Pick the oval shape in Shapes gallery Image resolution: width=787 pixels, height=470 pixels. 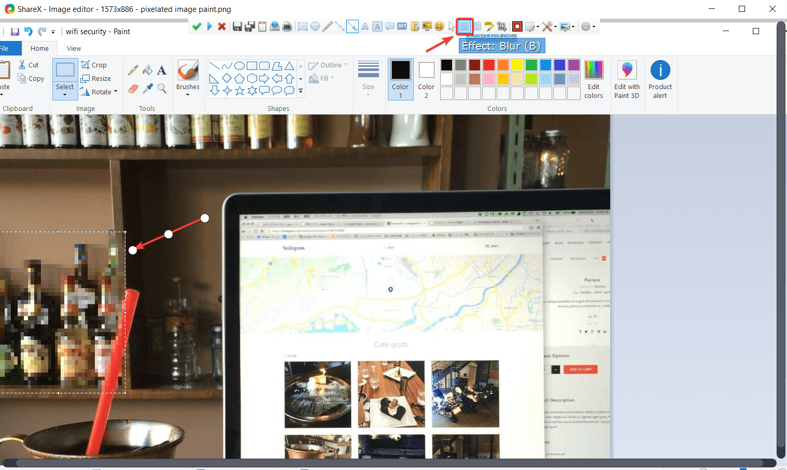pos(240,66)
